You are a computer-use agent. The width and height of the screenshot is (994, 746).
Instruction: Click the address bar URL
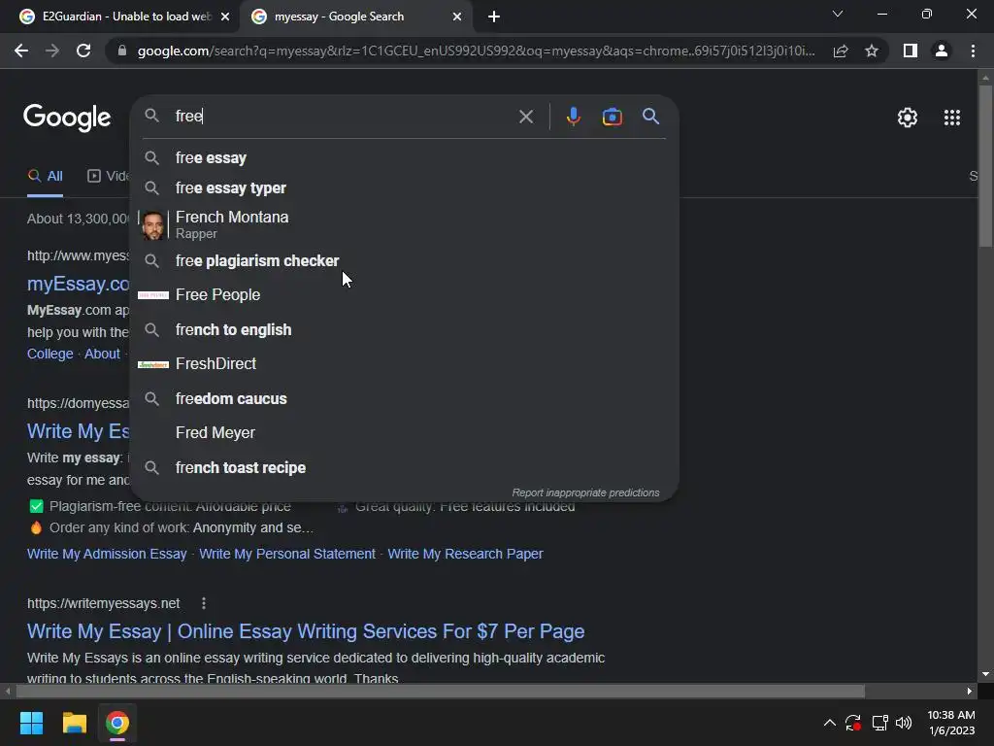pos(476,51)
